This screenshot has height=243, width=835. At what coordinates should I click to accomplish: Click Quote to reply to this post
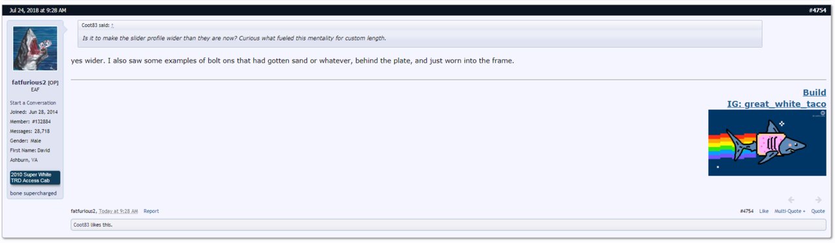(x=818, y=211)
